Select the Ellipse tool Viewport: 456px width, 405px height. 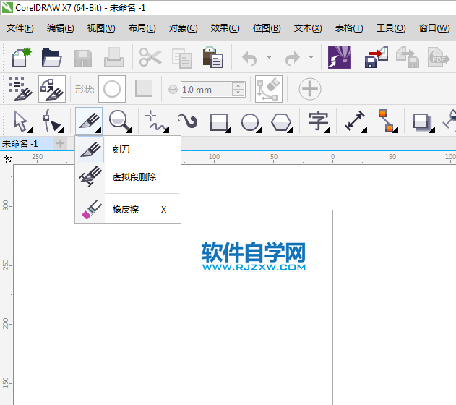(x=251, y=122)
